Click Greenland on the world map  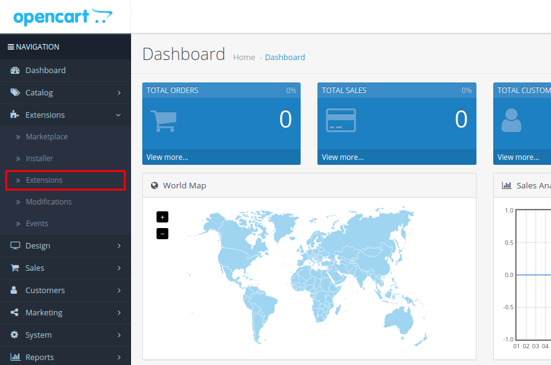click(x=284, y=226)
